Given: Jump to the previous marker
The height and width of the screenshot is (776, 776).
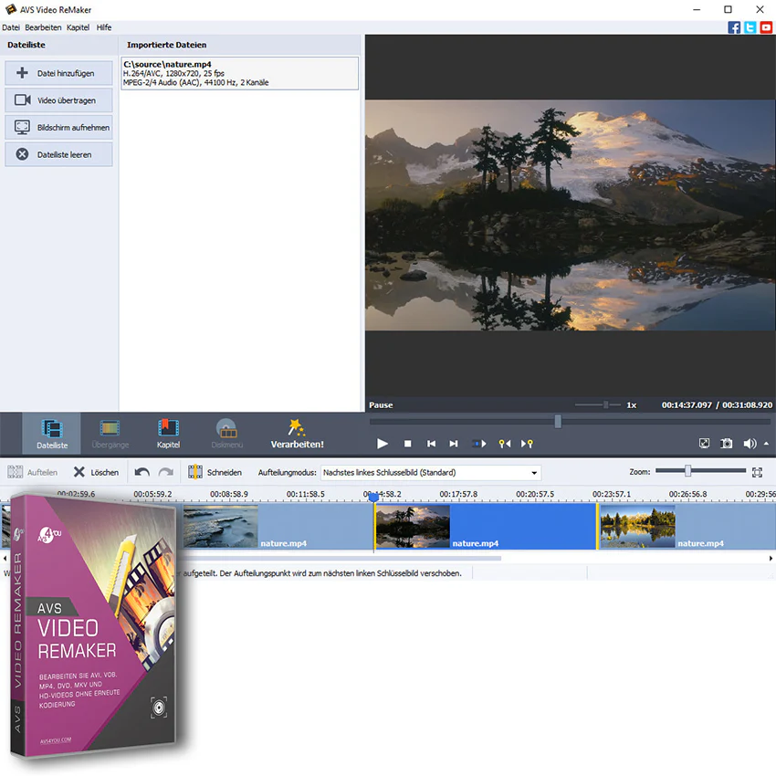Looking at the screenshot, I should coord(504,444).
